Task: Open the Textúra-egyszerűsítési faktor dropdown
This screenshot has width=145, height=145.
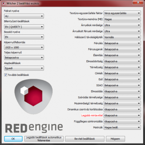Action: pos(122,13)
